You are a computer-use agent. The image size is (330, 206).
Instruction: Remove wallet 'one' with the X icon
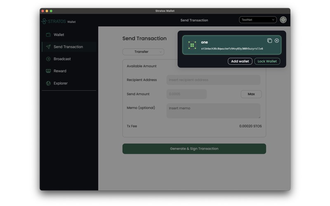pyautogui.click(x=276, y=40)
